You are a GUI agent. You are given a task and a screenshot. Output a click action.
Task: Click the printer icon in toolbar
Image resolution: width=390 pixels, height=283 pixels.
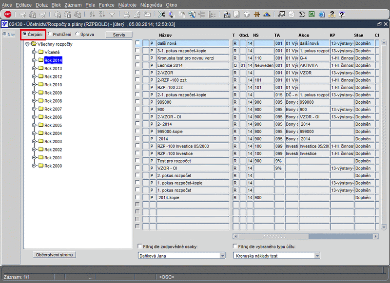click(127, 15)
